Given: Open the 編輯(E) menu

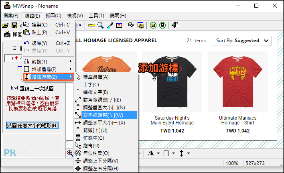Looking at the screenshot, I should [x=32, y=16].
